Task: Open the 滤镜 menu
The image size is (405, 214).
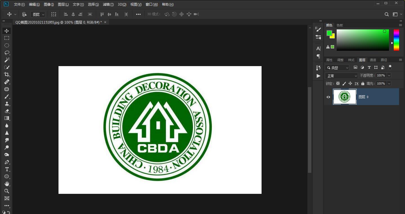Action: pos(108,4)
